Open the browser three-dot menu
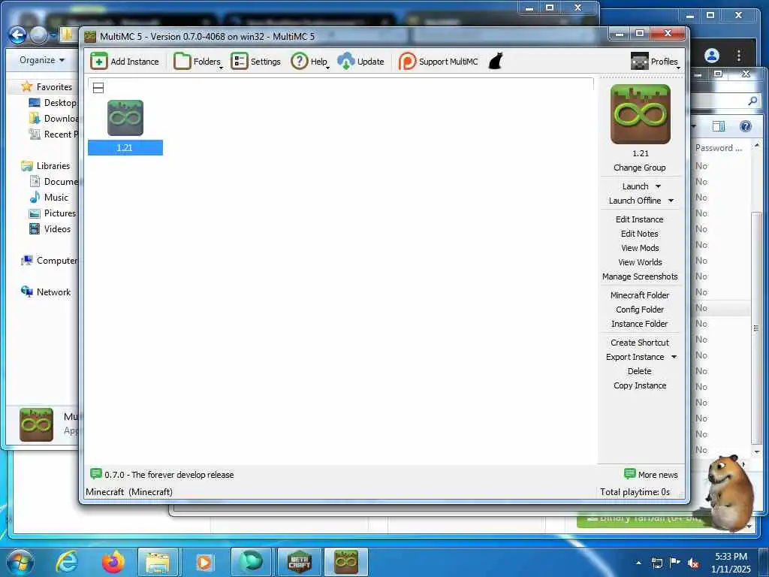The width and height of the screenshot is (769, 577). point(739,56)
